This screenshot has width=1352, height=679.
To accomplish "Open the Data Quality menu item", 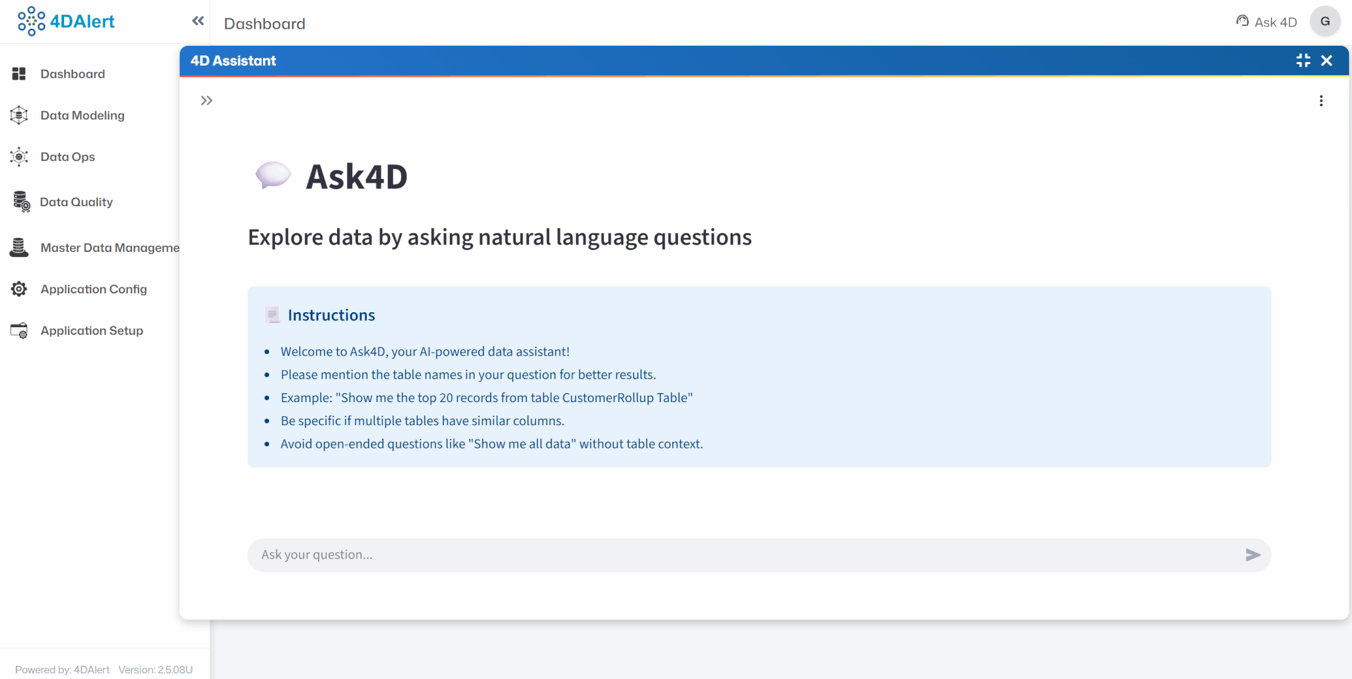I will click(x=76, y=202).
